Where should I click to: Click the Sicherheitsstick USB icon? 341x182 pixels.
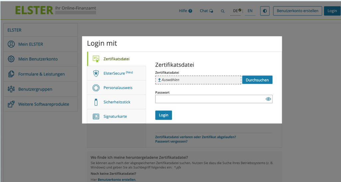click(x=96, y=102)
